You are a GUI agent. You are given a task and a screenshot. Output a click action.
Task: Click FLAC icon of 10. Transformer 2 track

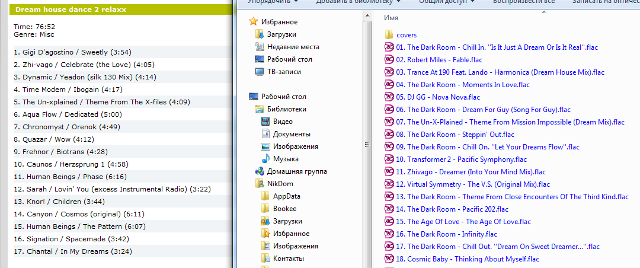click(389, 159)
